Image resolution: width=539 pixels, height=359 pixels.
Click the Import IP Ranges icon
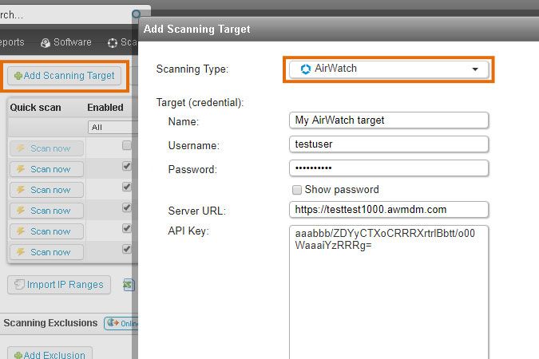[19, 285]
